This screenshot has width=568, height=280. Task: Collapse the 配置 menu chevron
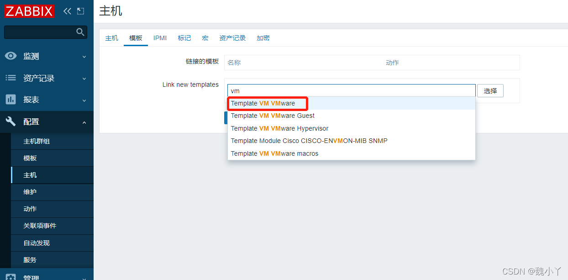(84, 122)
